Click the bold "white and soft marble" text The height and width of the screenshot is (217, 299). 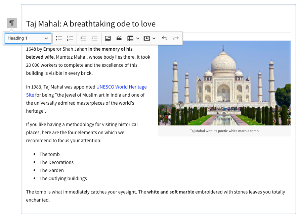click(x=171, y=192)
